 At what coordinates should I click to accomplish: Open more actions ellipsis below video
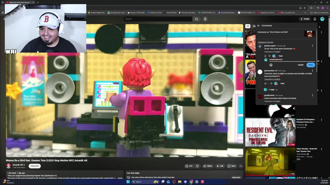tap(241, 166)
